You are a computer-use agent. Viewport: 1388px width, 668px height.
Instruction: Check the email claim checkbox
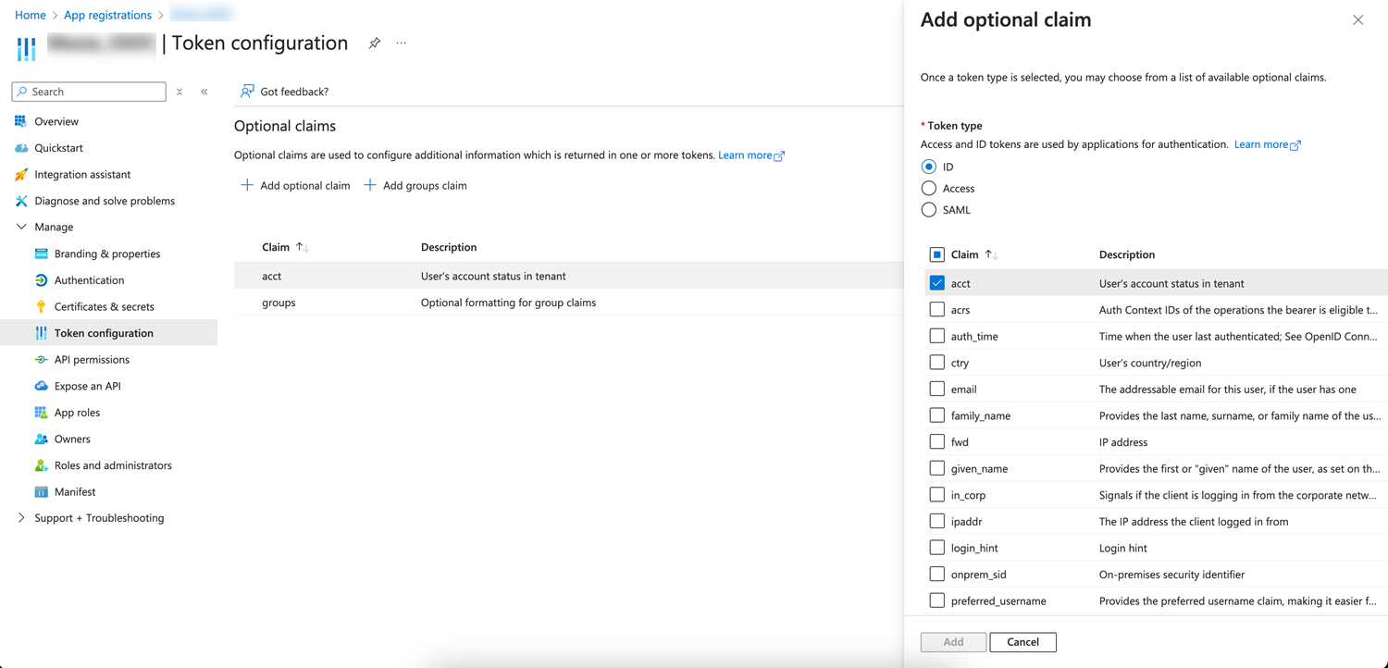pyautogui.click(x=937, y=390)
